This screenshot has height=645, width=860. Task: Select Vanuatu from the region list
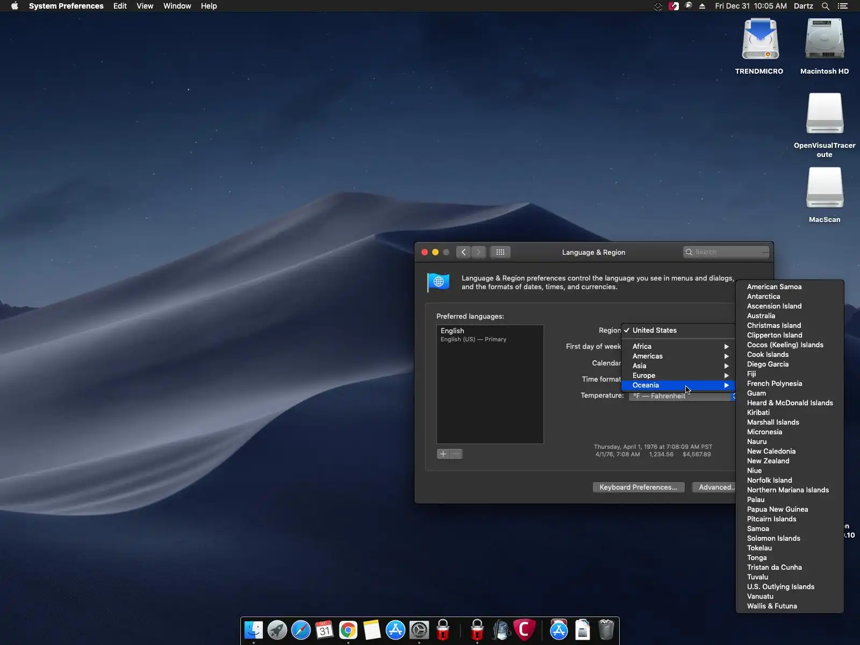[790, 597]
